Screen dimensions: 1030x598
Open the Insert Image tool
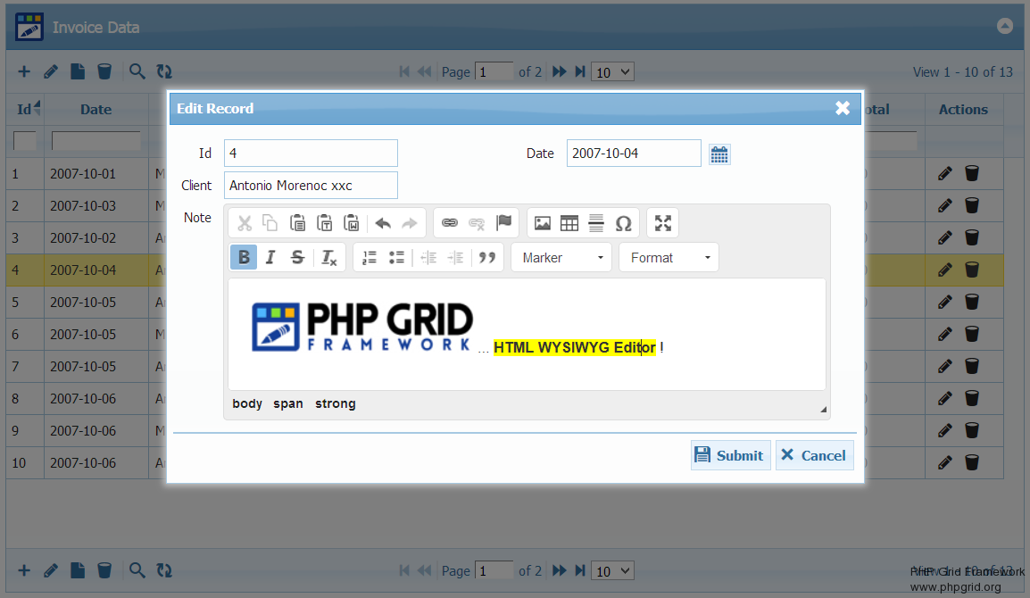(x=543, y=223)
